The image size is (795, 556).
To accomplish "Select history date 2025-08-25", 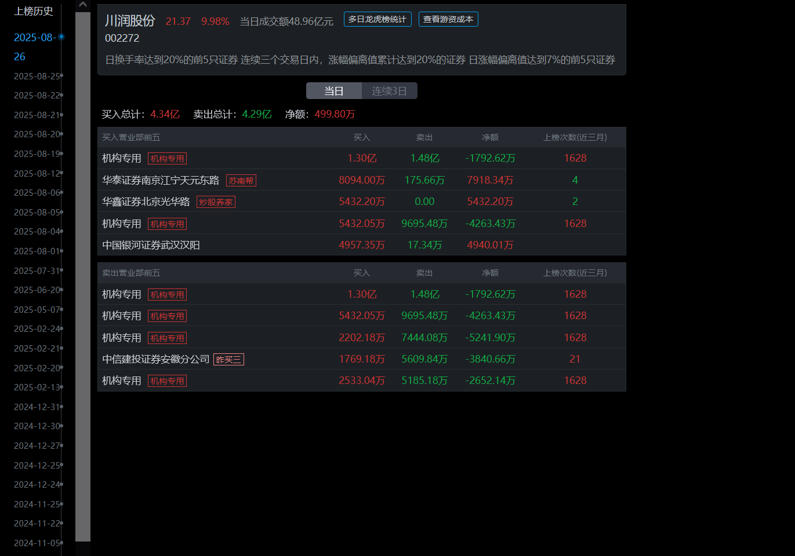I will [x=37, y=76].
